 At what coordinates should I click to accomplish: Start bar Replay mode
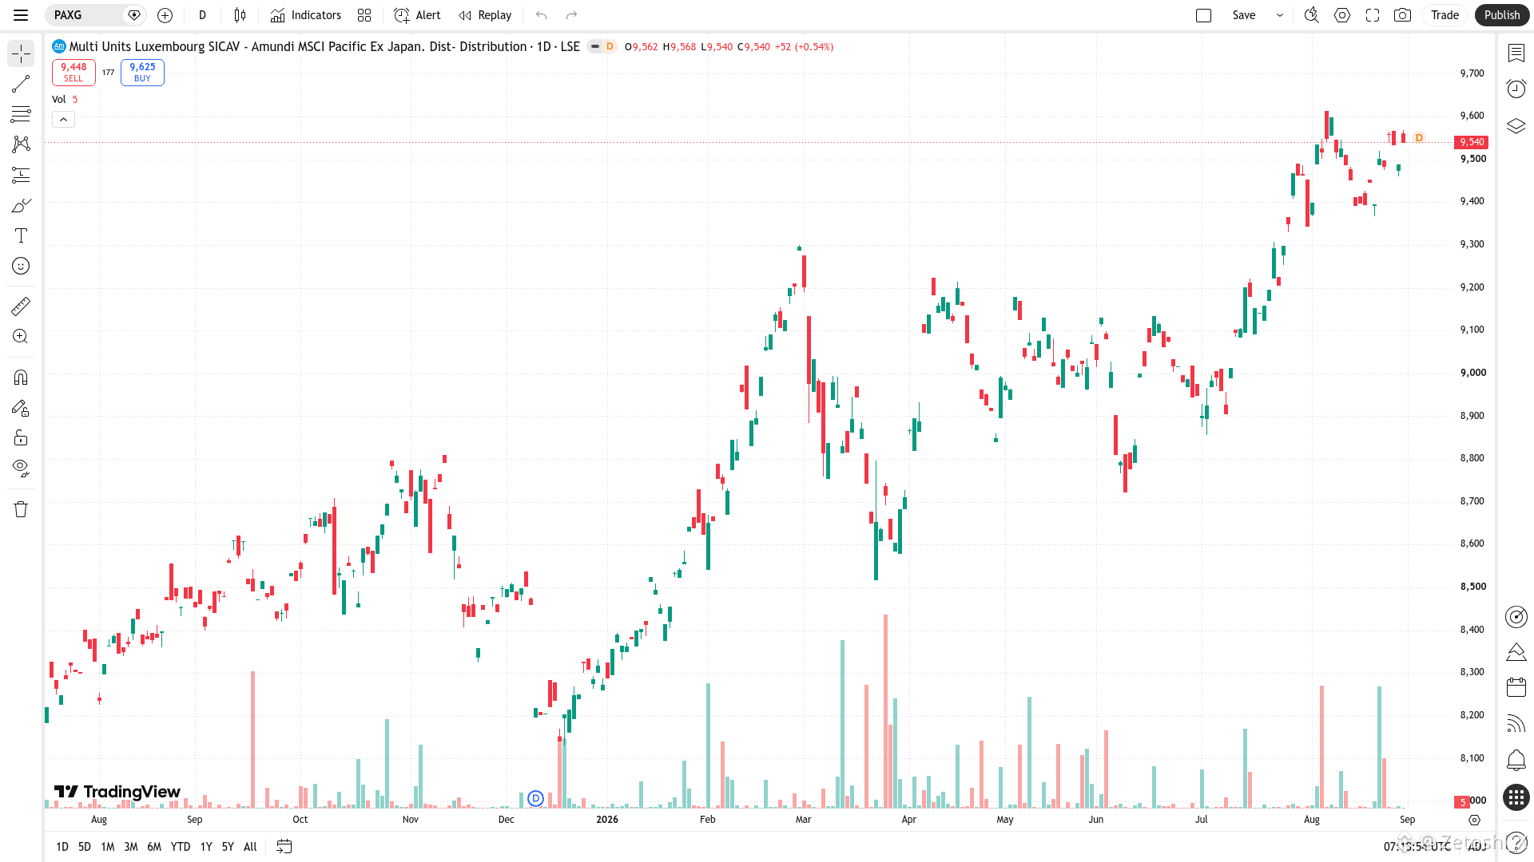click(x=485, y=15)
